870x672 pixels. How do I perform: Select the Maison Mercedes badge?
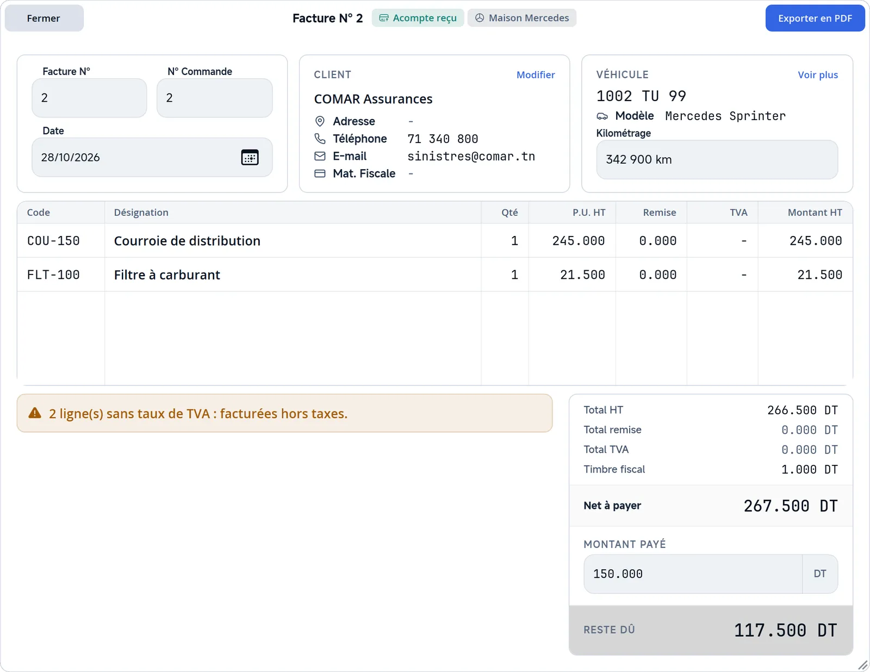pyautogui.click(x=522, y=18)
